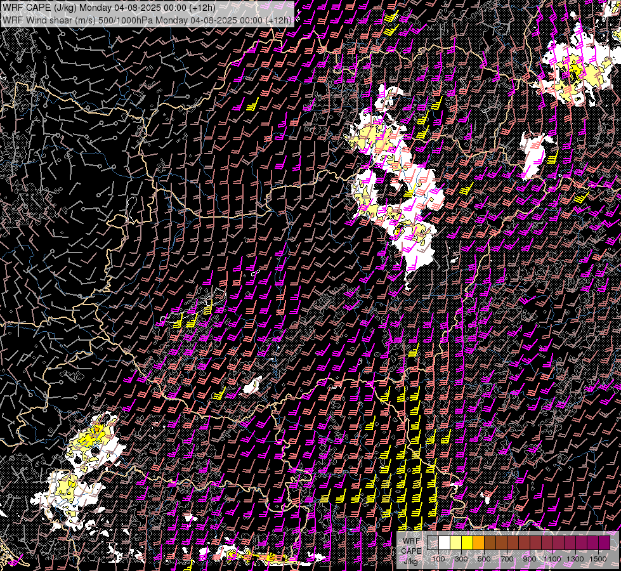Click the legend label 900
The image size is (621, 571).
tap(530, 559)
